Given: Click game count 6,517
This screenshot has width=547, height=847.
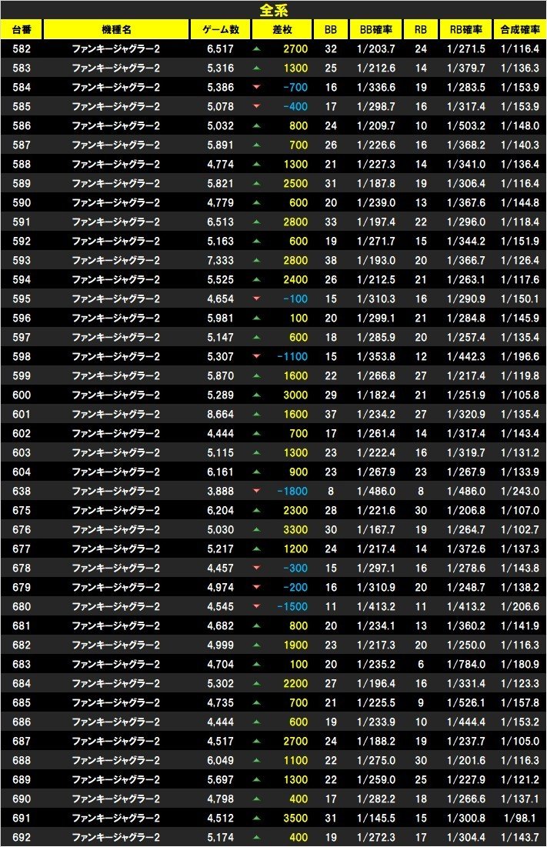Looking at the screenshot, I should pyautogui.click(x=220, y=48).
